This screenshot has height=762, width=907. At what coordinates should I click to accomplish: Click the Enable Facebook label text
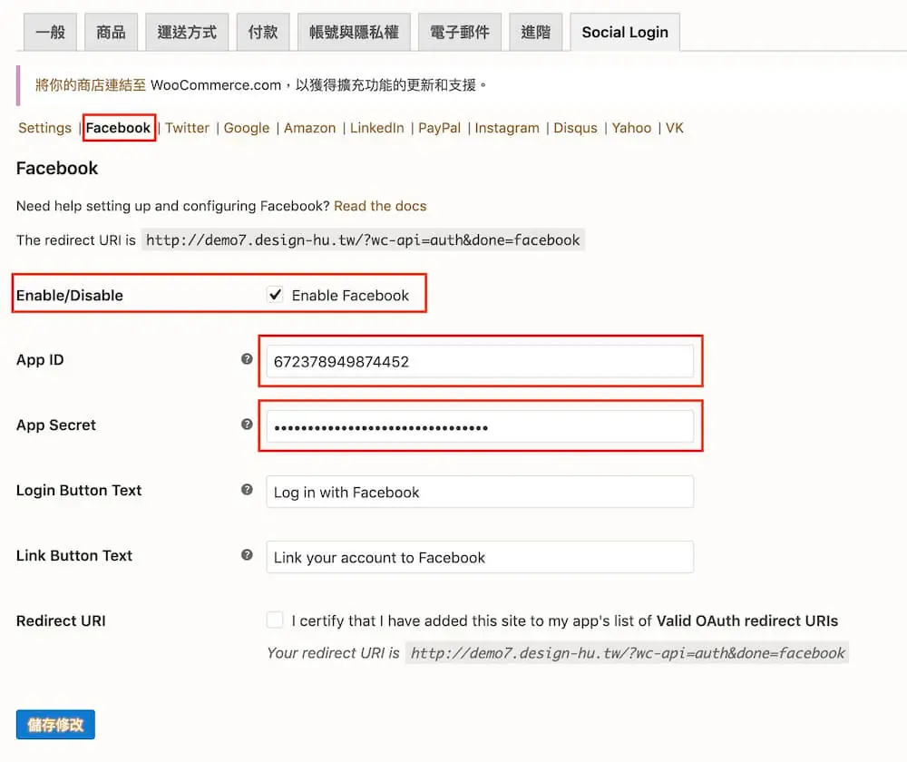[x=350, y=295]
